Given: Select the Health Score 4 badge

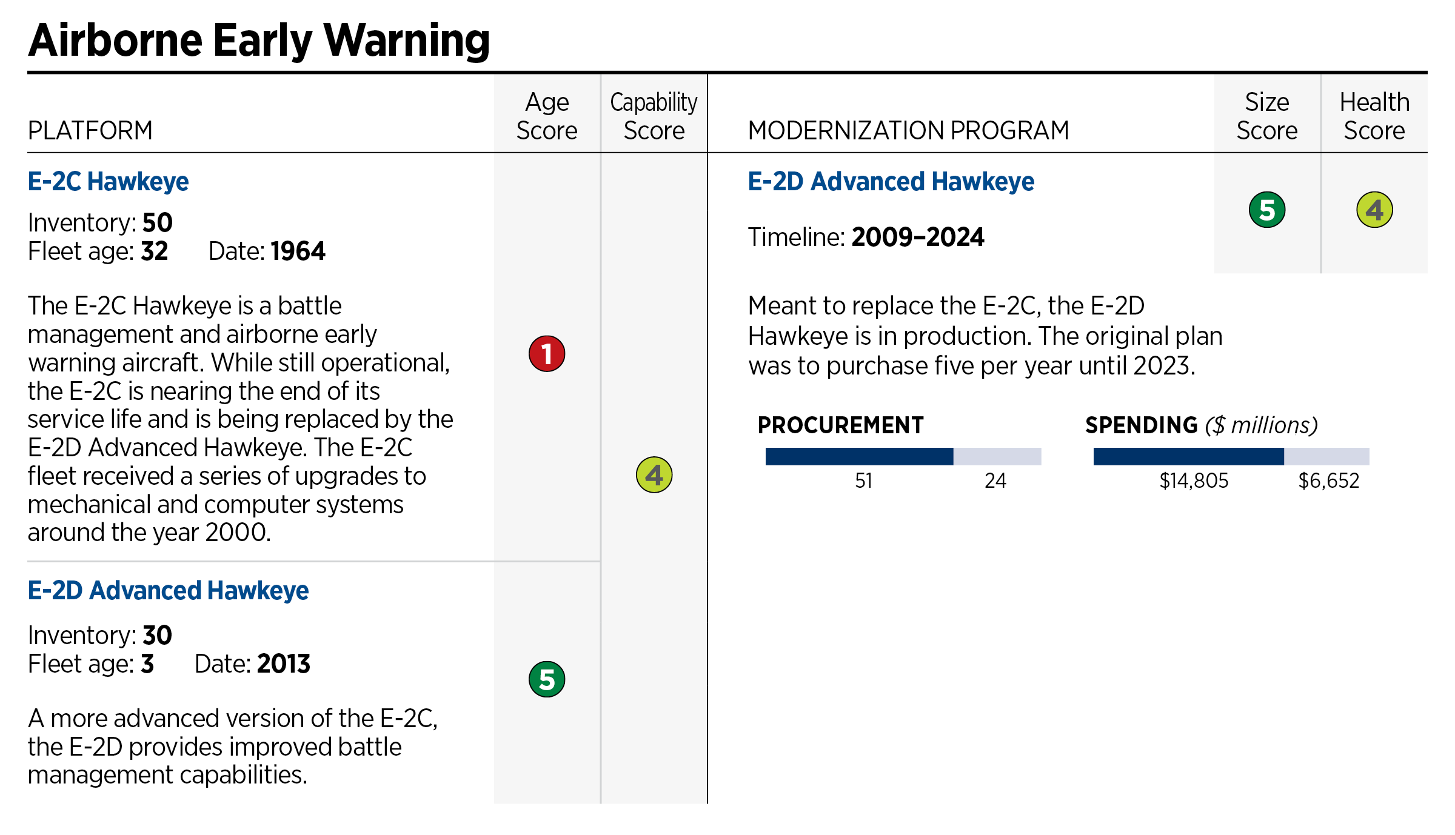Looking at the screenshot, I should point(1374,210).
